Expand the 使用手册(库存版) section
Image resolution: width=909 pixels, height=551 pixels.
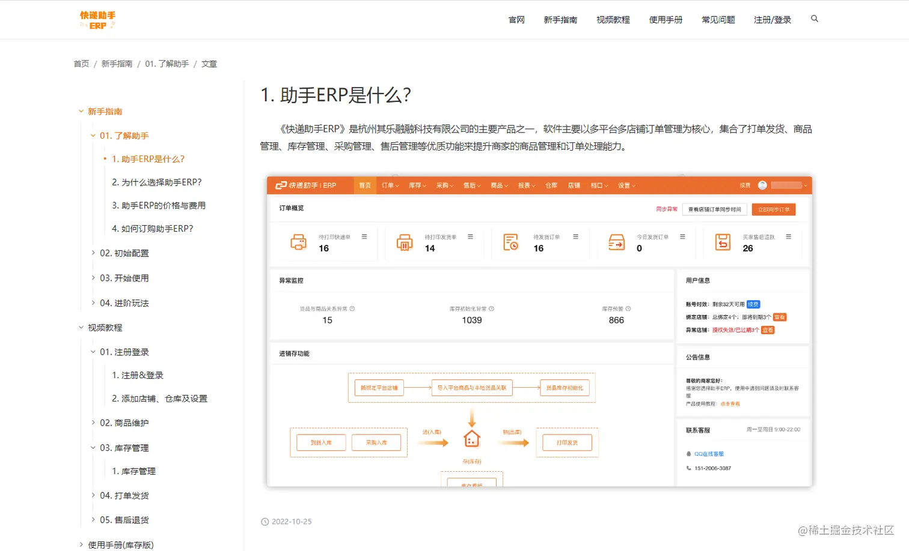81,544
